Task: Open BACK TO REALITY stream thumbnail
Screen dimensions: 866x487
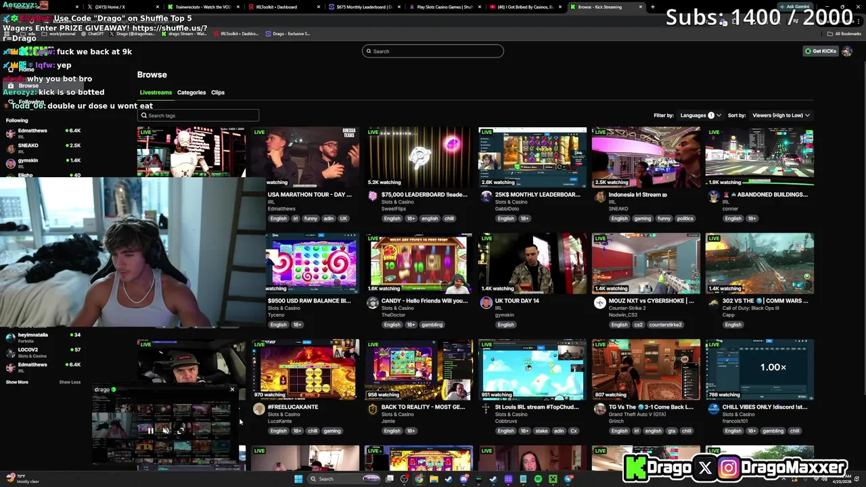Action: pos(419,369)
